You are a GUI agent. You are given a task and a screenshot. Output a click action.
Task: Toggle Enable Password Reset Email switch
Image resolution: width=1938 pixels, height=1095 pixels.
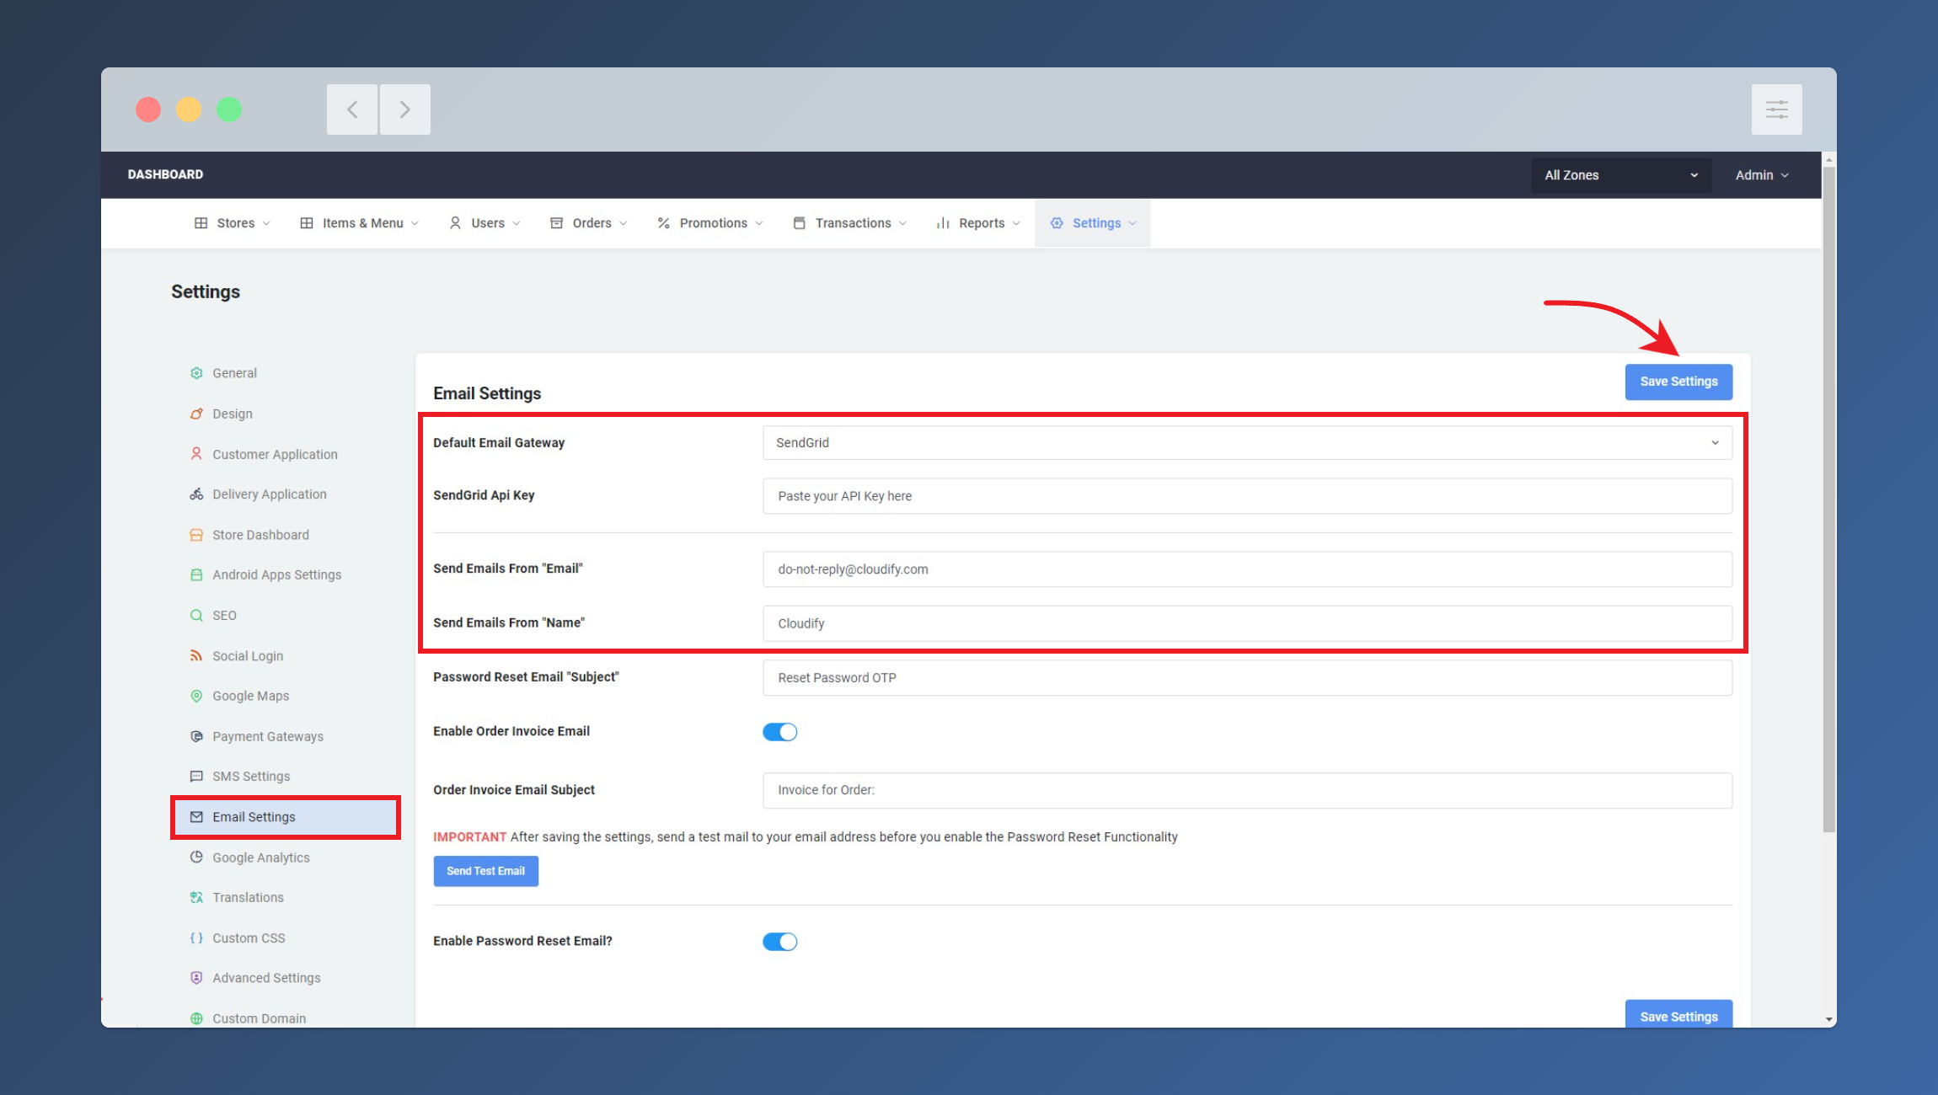pyautogui.click(x=780, y=942)
